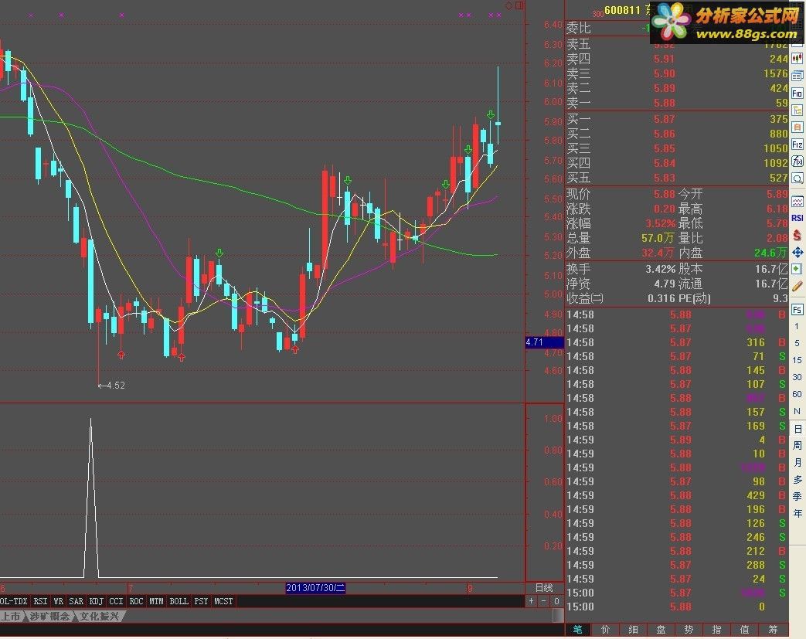
Task: Click the F10 company info icon
Action: (x=797, y=93)
